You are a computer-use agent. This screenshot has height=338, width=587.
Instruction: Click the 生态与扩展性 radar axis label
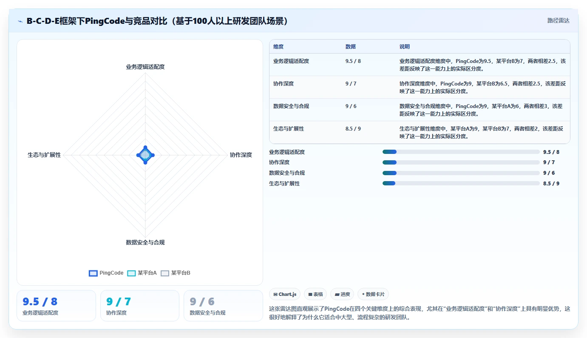tap(44, 155)
